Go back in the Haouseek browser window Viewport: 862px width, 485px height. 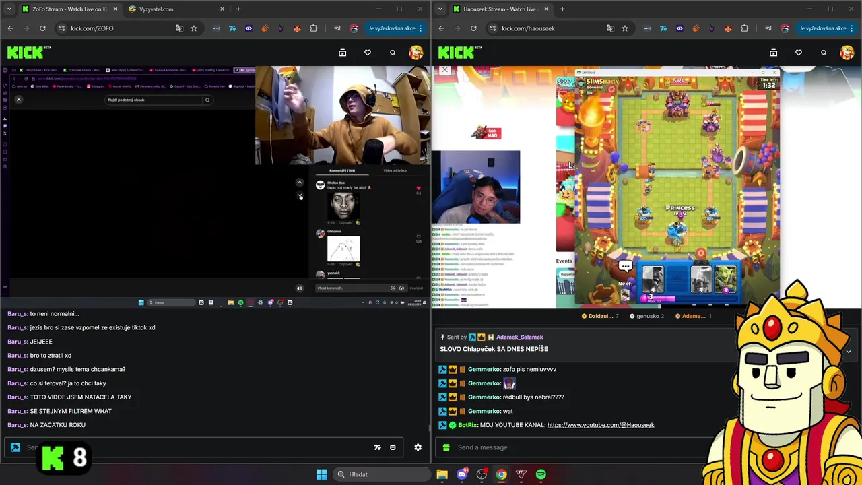tap(441, 28)
